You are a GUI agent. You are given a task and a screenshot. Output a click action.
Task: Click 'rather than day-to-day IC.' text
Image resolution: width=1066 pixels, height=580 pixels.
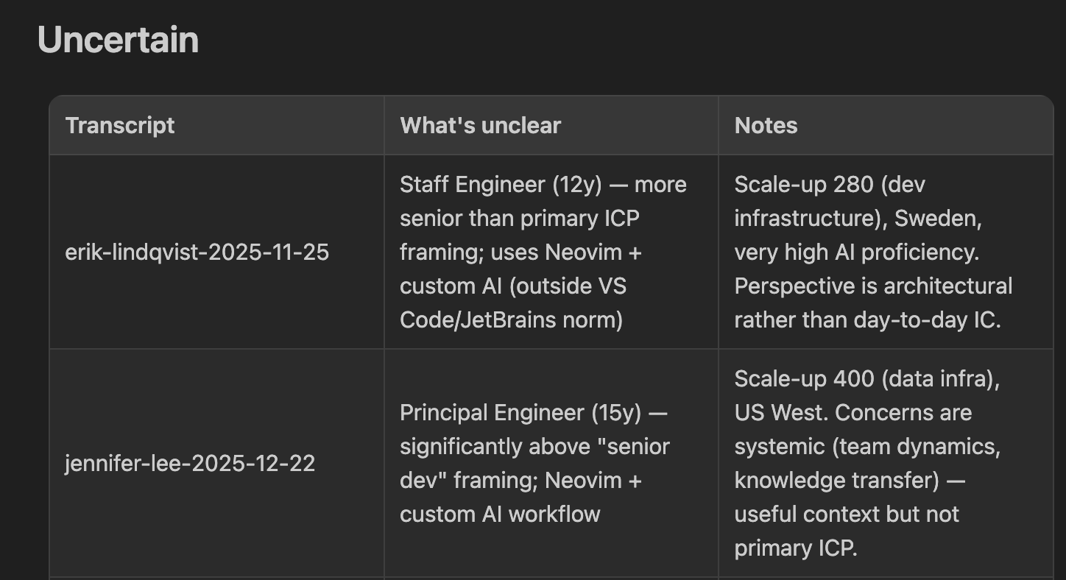pyautogui.click(x=867, y=320)
